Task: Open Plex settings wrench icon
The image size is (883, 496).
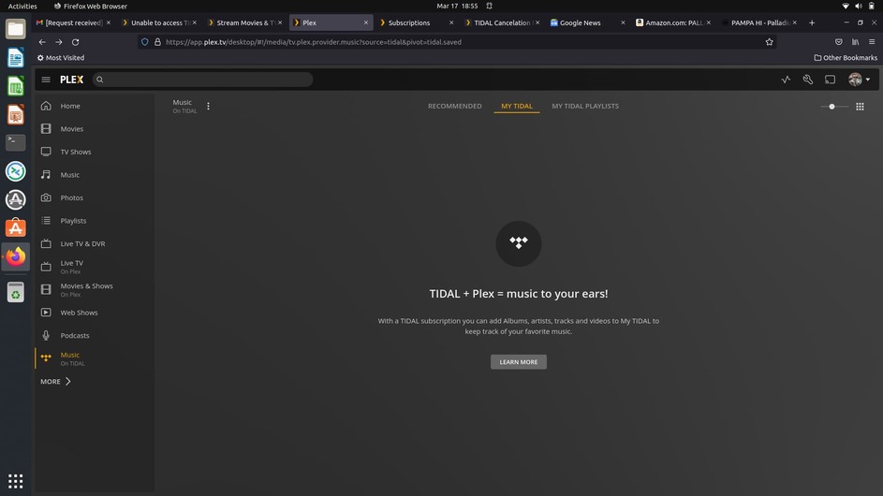Action: click(x=807, y=80)
